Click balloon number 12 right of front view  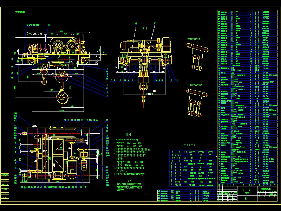click(x=107, y=96)
